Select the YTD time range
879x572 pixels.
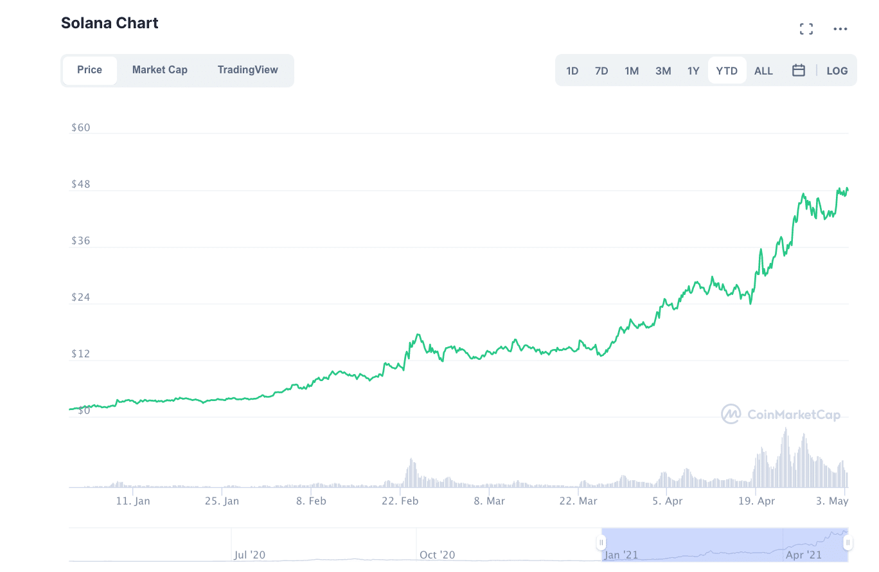click(727, 71)
